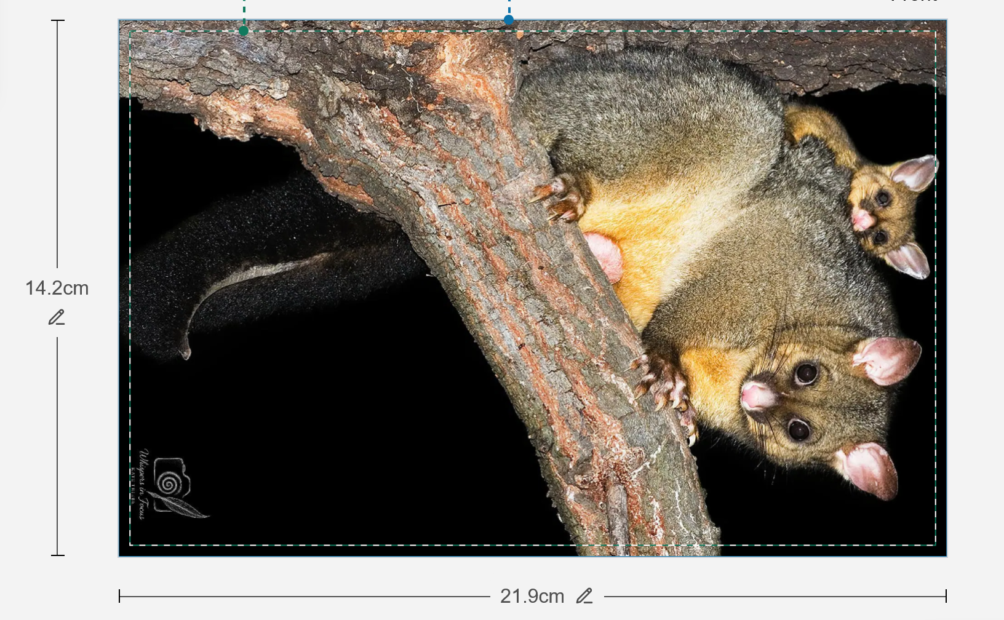The image size is (1004, 620).
Task: Click the 21.9cm width dimension label
Action: pos(532,596)
